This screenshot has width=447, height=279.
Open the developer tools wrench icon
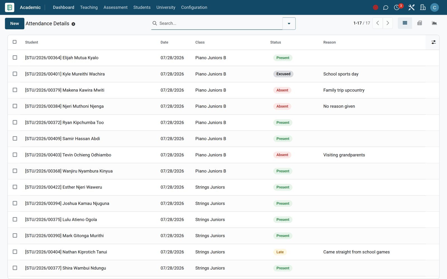411,8
